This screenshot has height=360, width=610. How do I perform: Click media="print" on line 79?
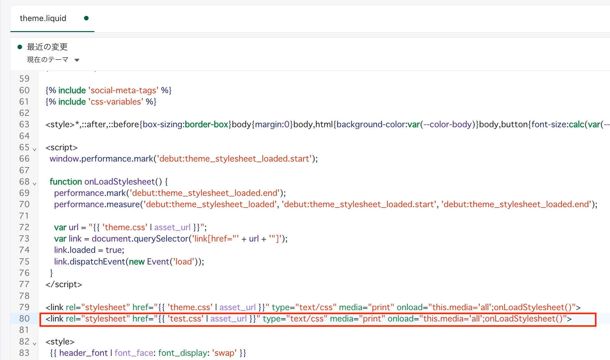point(367,307)
